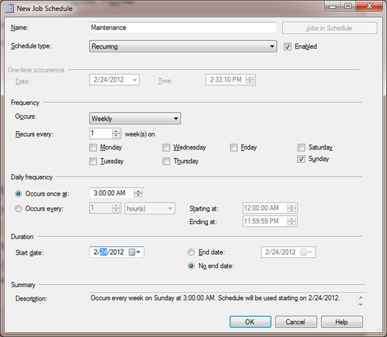The image size is (387, 337).
Task: Open the disabled hour(s) unit dropdown
Action: (150, 208)
